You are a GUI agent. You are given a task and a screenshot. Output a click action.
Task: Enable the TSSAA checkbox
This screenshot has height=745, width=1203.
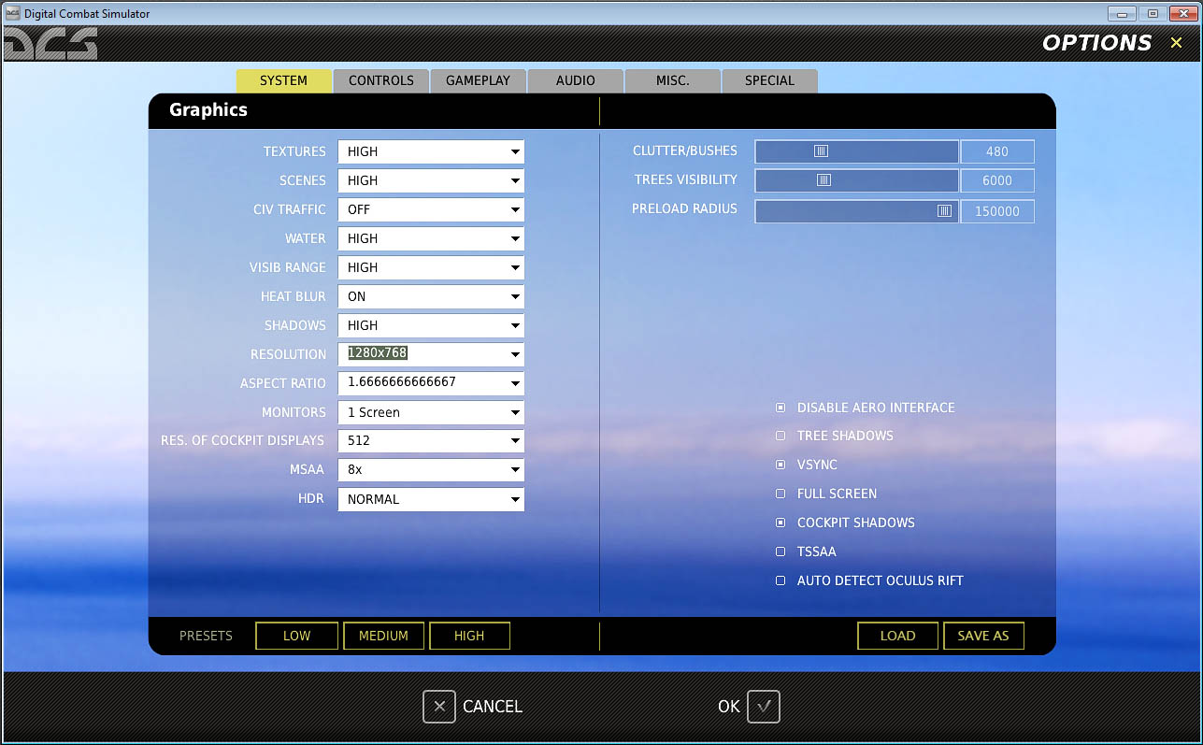tap(781, 552)
